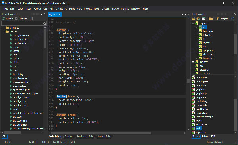
Task: Close the File Explorer panel
Action: coord(235,14)
